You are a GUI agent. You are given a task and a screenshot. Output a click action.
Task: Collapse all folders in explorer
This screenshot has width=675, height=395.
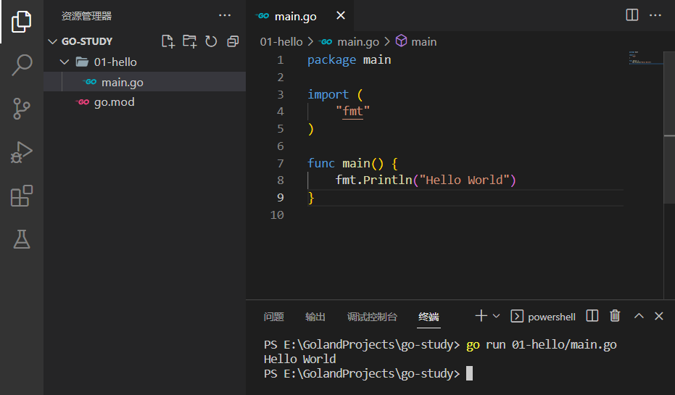click(233, 41)
